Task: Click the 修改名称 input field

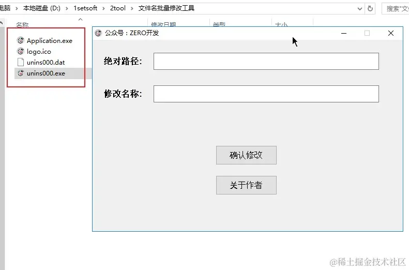Action: [x=266, y=94]
